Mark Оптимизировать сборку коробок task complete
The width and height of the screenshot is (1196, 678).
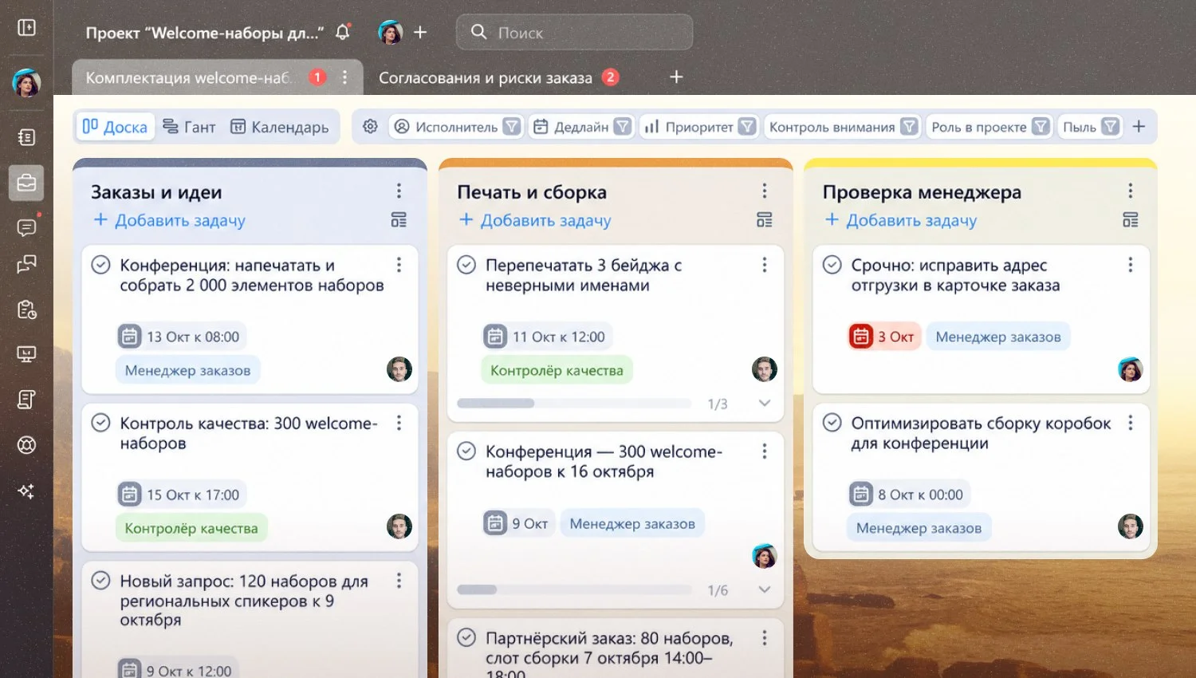point(832,423)
